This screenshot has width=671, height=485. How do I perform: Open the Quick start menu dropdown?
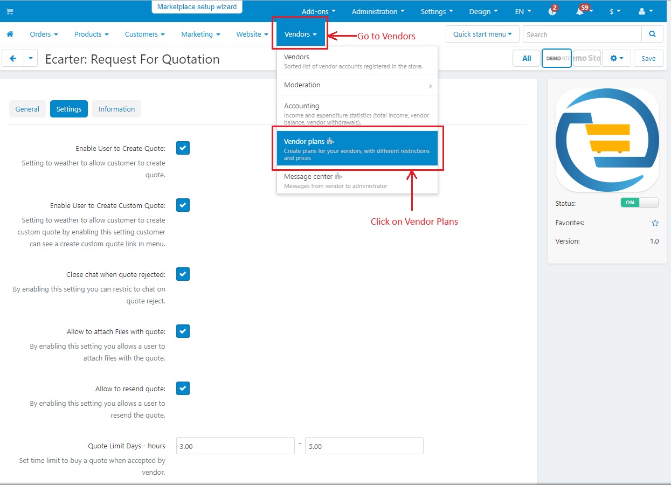tap(482, 34)
